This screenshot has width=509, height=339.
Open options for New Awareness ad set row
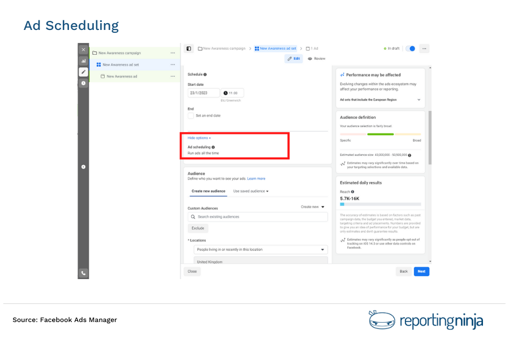click(x=172, y=64)
